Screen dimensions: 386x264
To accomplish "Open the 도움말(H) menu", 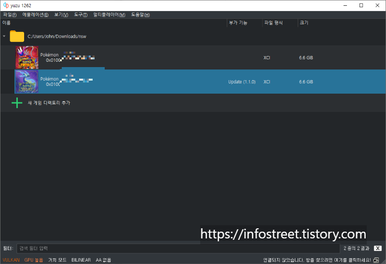I will click(140, 15).
